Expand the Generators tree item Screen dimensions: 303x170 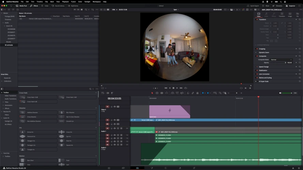tap(3, 105)
